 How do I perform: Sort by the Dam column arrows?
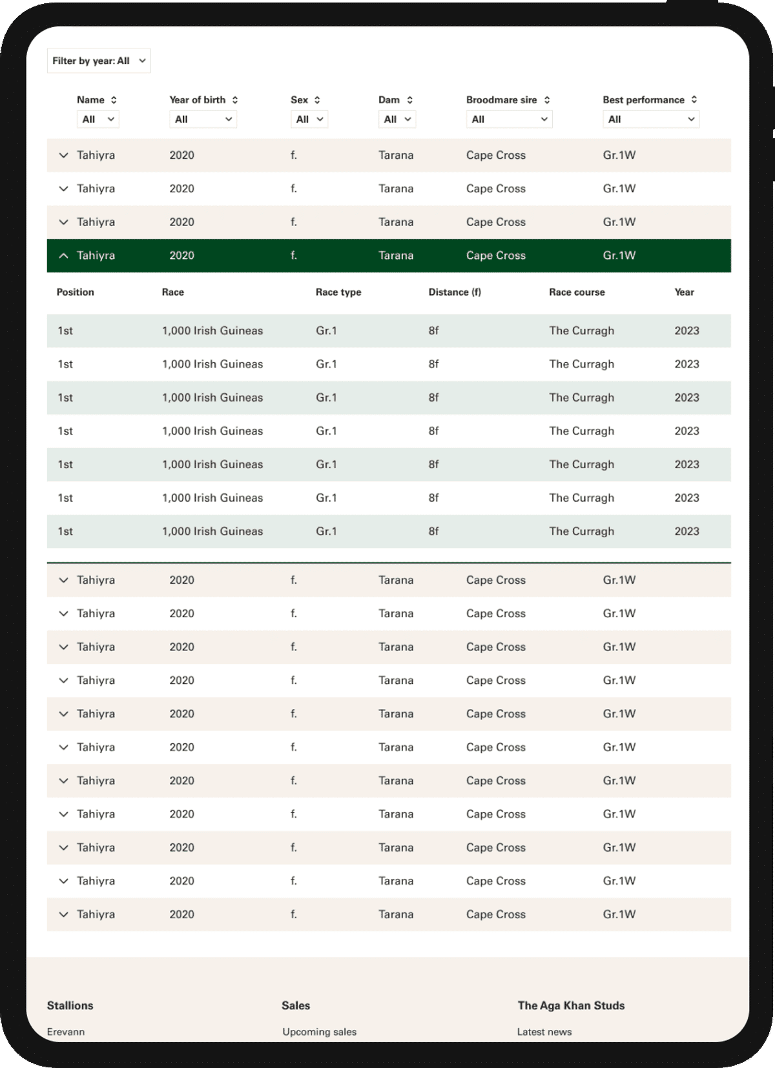tap(409, 100)
